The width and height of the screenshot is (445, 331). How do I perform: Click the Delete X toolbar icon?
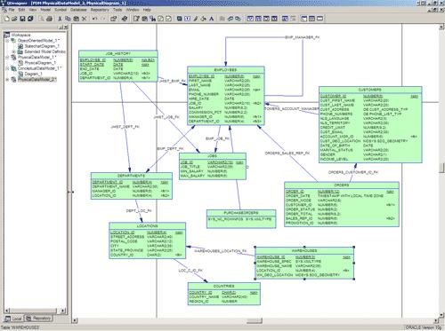pyautogui.click(x=85, y=19)
